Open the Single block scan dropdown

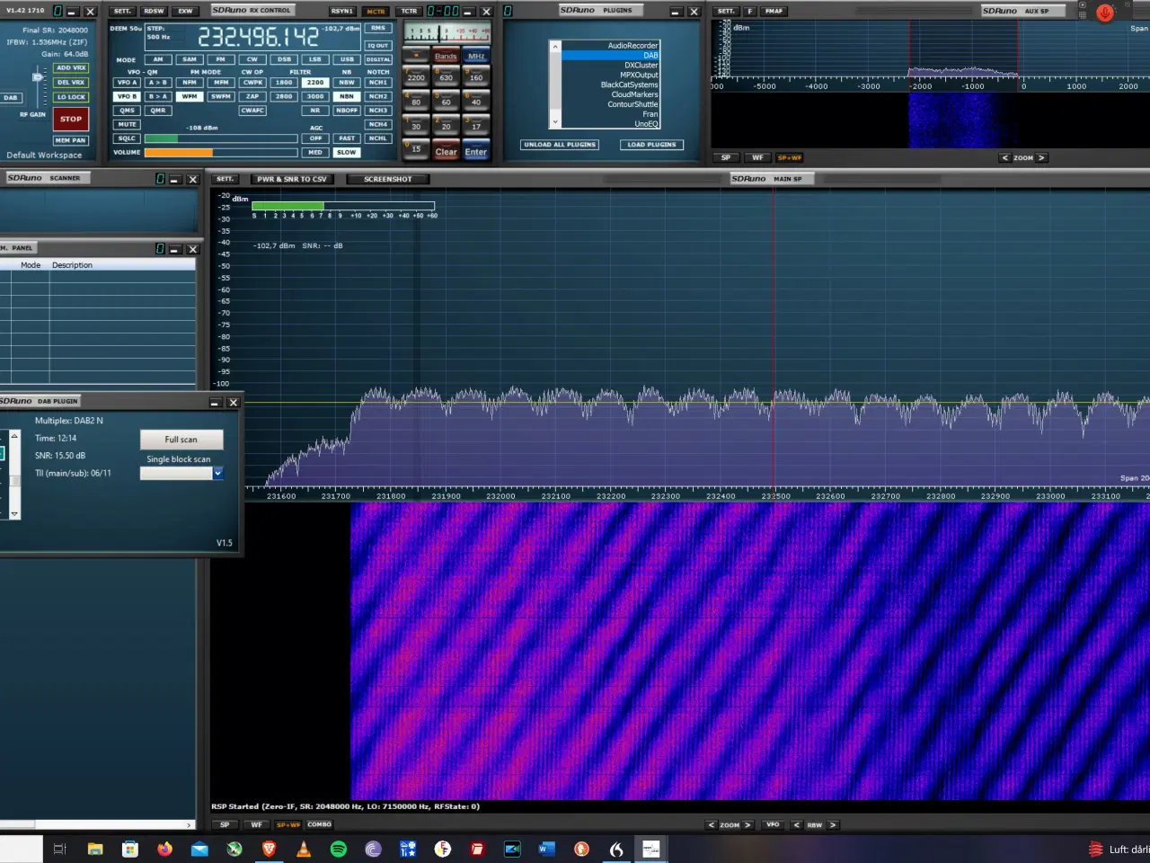217,473
